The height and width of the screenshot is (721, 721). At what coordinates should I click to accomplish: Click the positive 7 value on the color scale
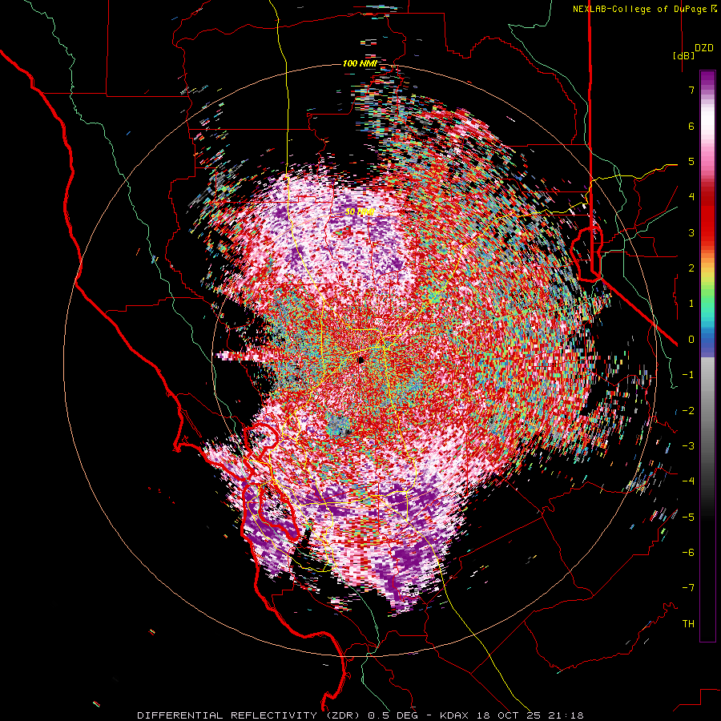click(691, 90)
